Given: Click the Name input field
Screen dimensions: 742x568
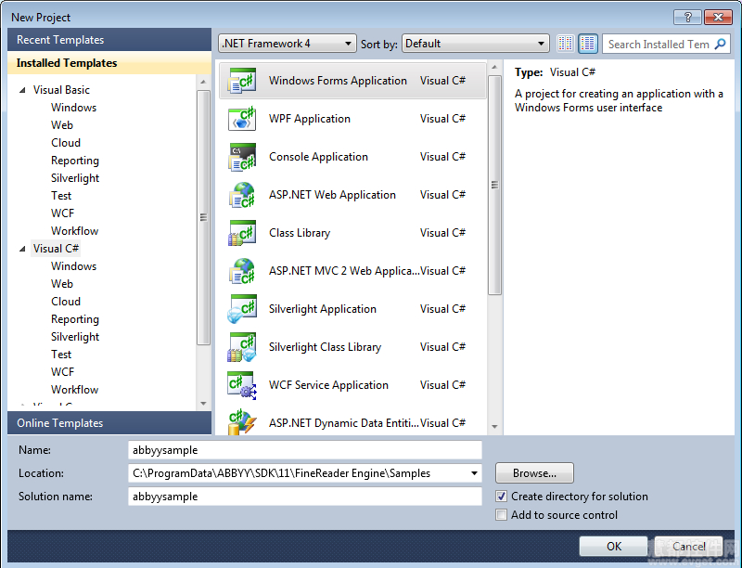Looking at the screenshot, I should 305,449.
